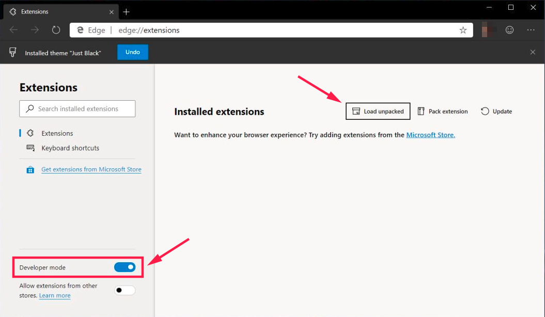Open the Settings and more ellipsis menu

(x=531, y=30)
